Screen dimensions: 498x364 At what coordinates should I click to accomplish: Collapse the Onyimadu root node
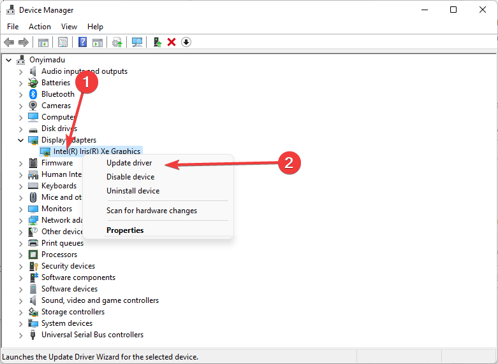click(x=9, y=60)
